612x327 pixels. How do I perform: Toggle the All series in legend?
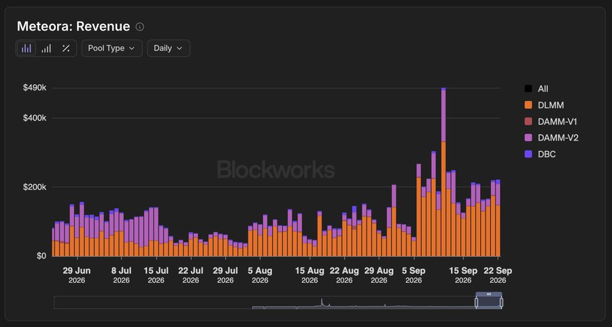tap(537, 89)
